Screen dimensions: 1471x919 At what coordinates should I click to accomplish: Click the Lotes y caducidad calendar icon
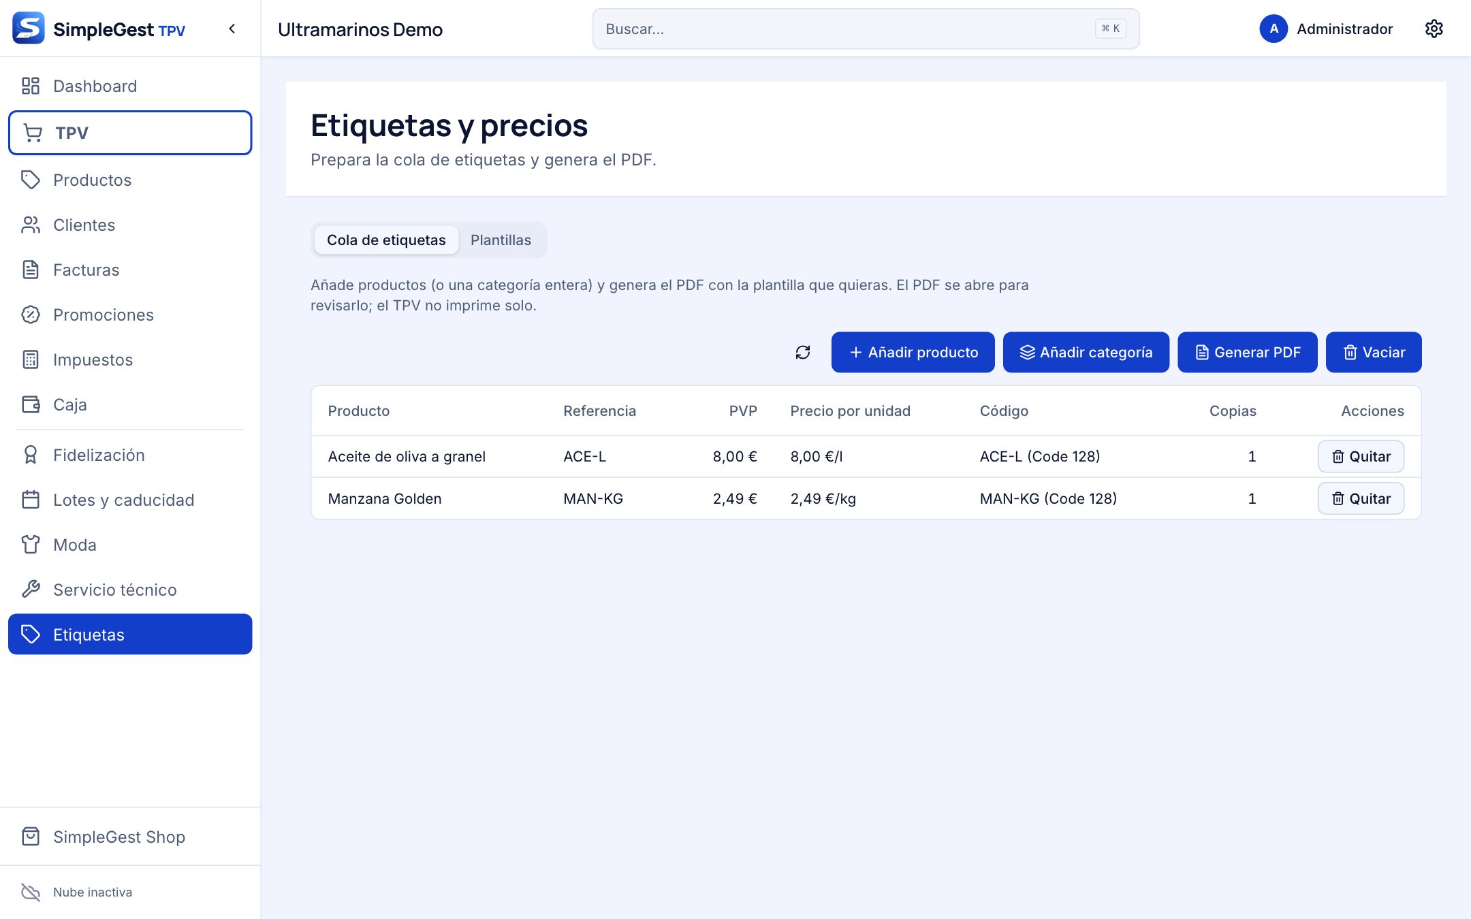click(x=31, y=500)
